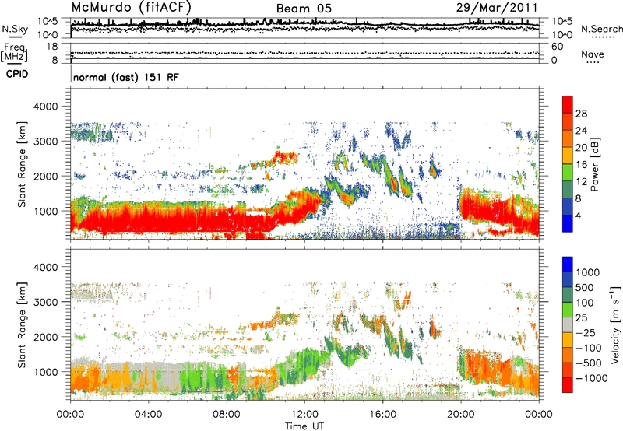Click the 04:00 time tick label
Image resolution: width=623 pixels, height=431 pixels.
[148, 415]
